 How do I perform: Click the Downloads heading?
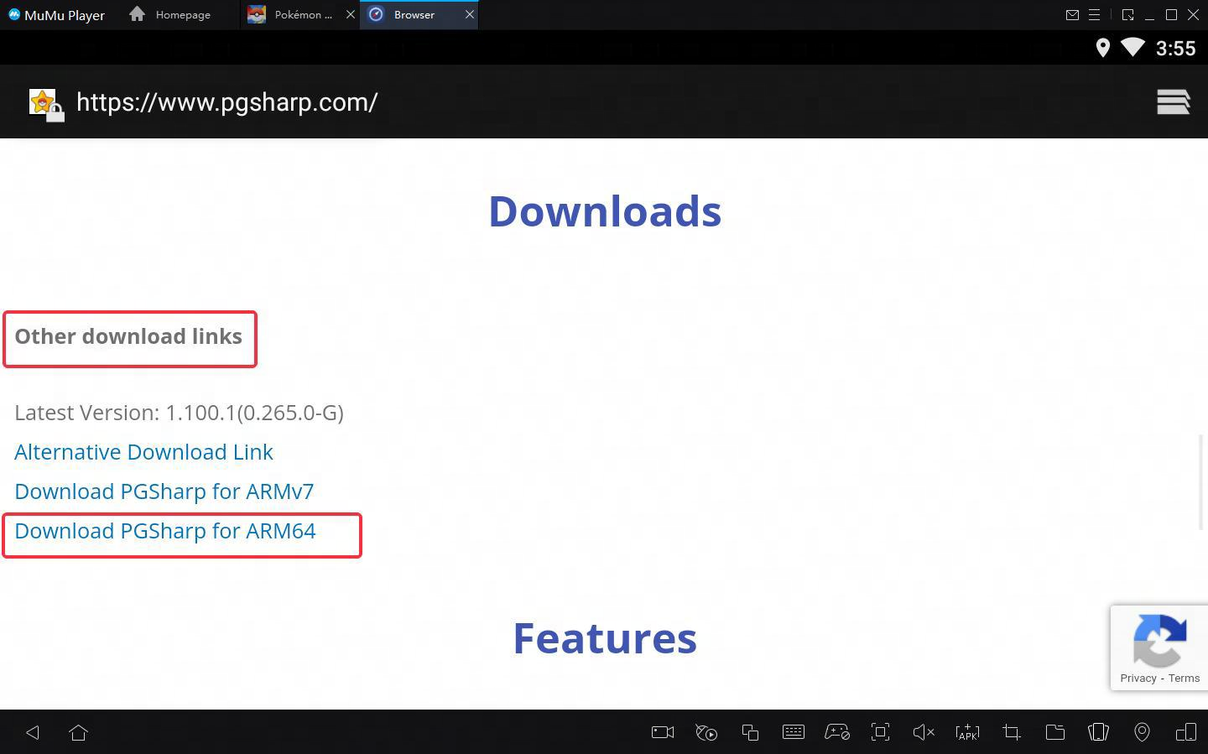[605, 211]
